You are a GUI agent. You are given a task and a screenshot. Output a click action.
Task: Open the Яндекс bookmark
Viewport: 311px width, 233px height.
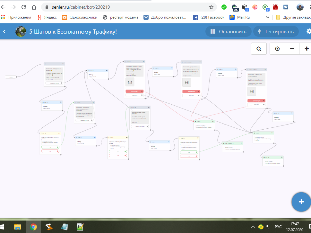(47, 17)
